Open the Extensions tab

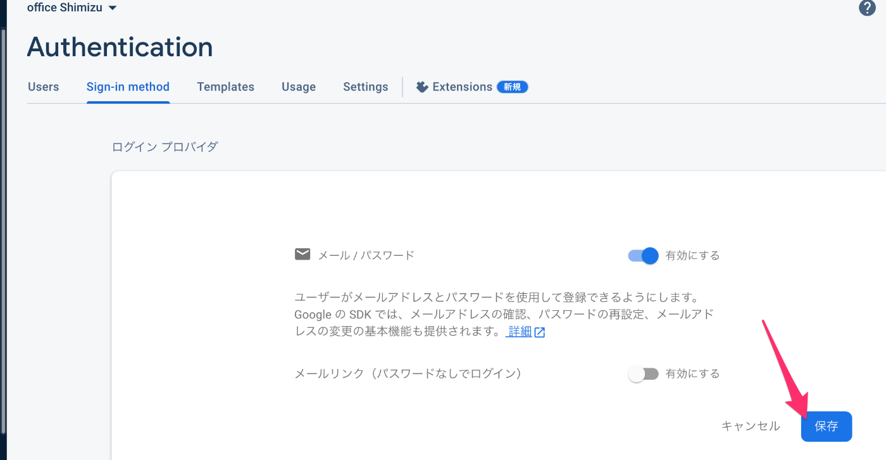472,87
